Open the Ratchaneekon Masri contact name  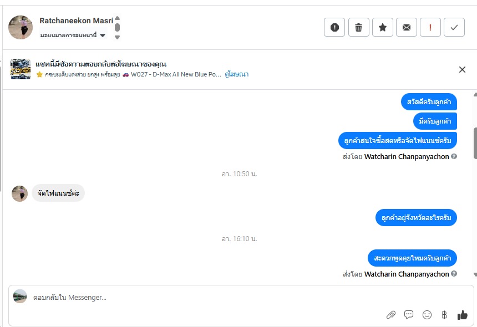coord(76,21)
